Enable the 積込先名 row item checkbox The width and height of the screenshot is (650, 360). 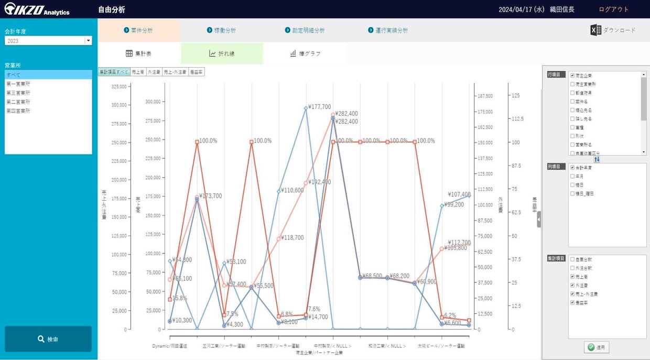coord(572,110)
